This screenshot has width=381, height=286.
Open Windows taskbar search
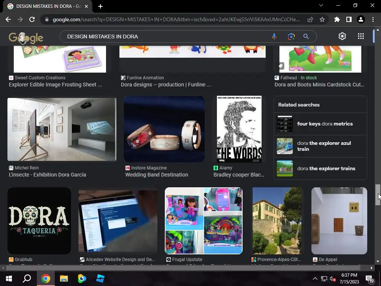(x=27, y=279)
